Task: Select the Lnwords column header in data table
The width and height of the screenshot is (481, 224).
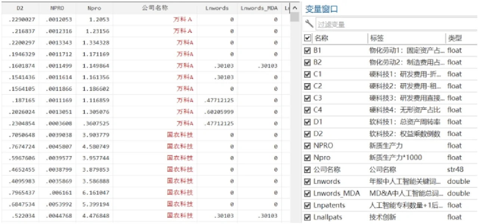Action: click(217, 8)
